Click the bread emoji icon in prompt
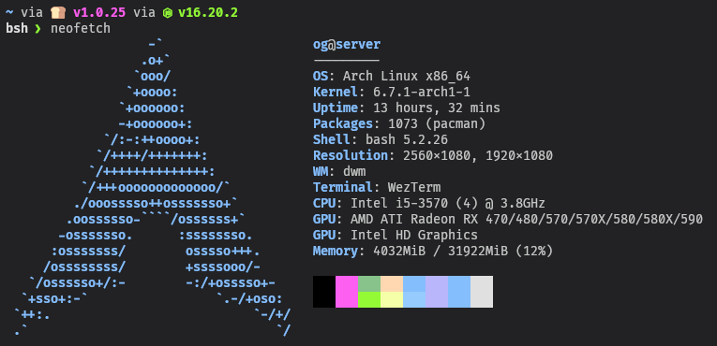Viewport: 717px width, 346px height. click(57, 13)
